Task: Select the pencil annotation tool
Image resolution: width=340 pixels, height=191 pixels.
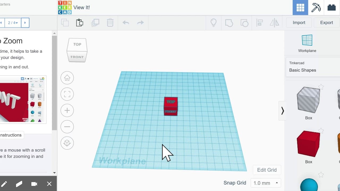Action: (x=4, y=184)
